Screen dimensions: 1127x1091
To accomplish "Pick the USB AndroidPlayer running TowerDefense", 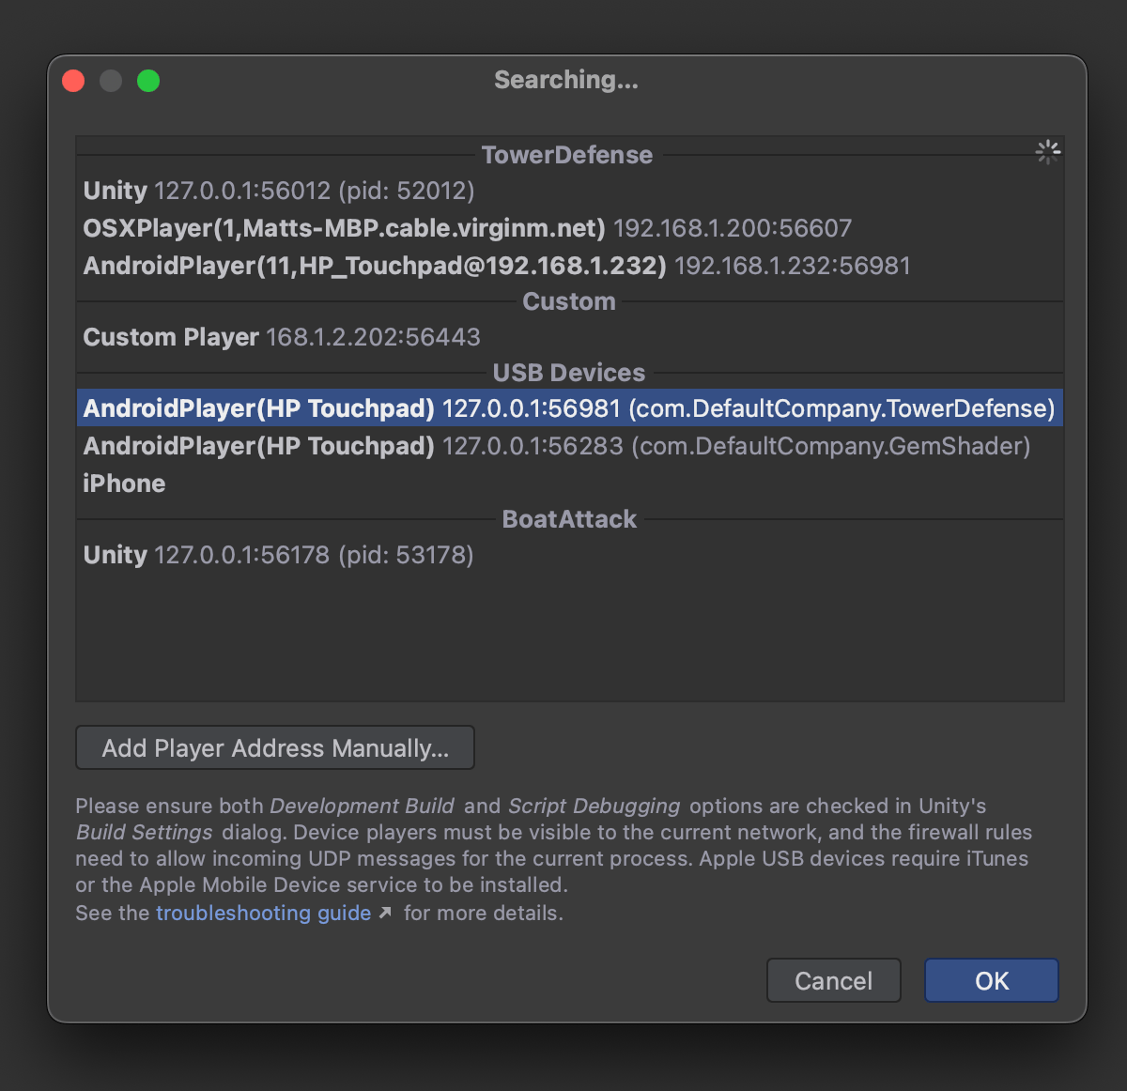I will point(568,408).
